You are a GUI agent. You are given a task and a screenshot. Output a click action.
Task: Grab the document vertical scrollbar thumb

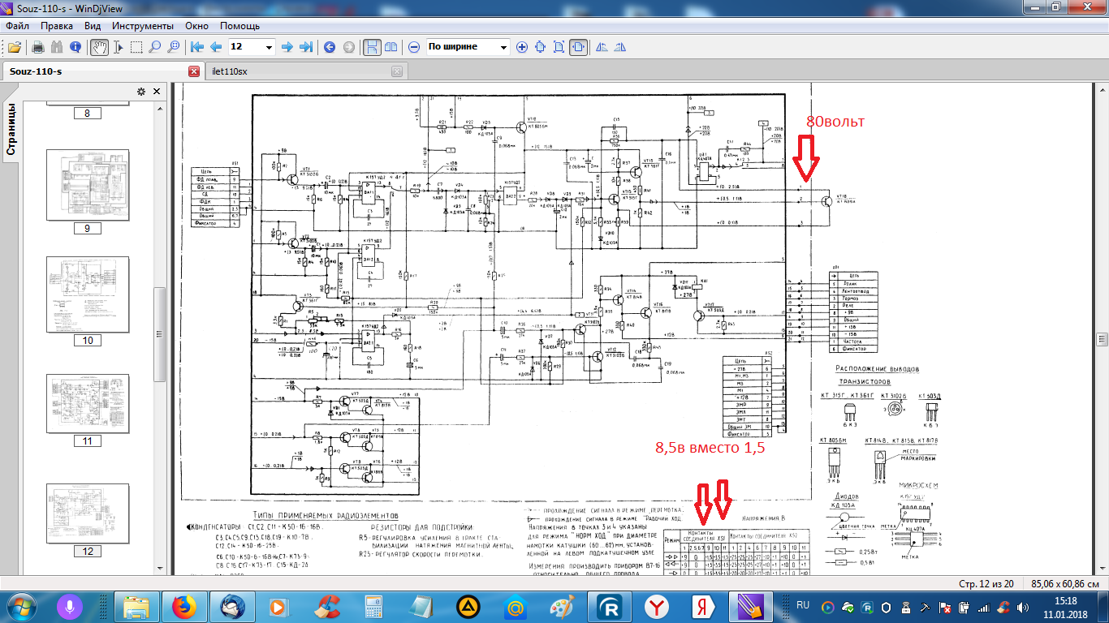[1103, 339]
